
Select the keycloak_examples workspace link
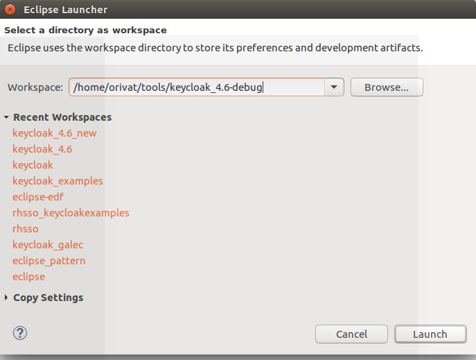(x=58, y=181)
